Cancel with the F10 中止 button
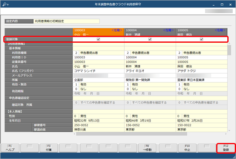The height and width of the screenshot is (159, 236). coord(187,148)
